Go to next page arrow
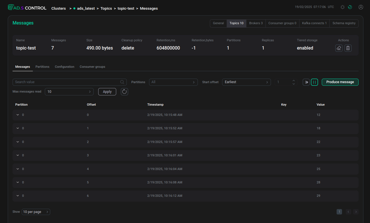The height and width of the screenshot is (223, 370). [356, 212]
